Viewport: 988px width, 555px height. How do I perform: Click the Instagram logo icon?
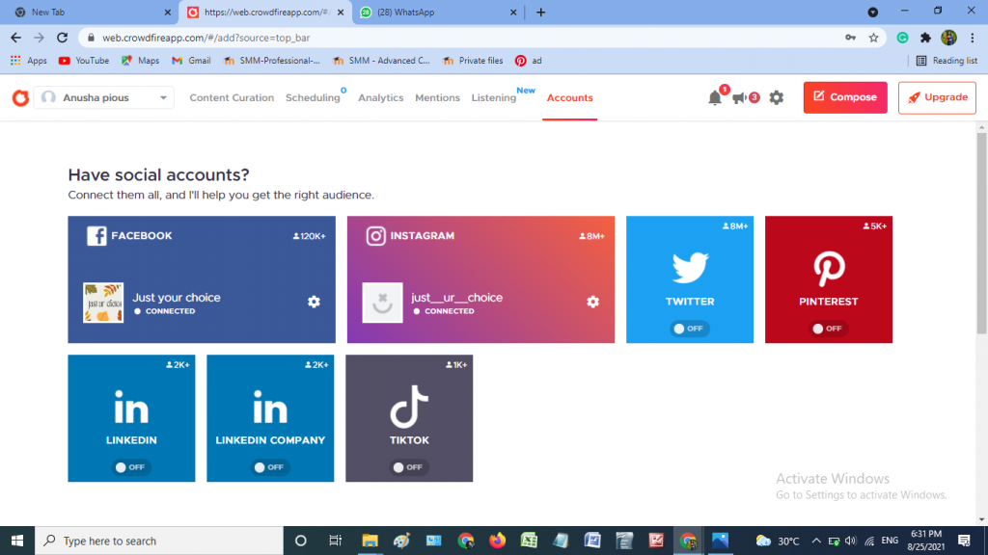(x=375, y=236)
